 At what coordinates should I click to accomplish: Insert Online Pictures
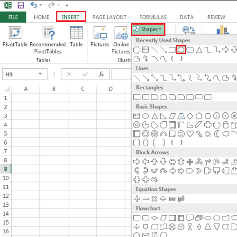coord(121,40)
